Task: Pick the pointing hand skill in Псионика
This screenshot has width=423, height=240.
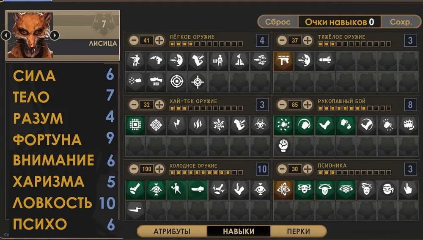Action: click(x=408, y=190)
